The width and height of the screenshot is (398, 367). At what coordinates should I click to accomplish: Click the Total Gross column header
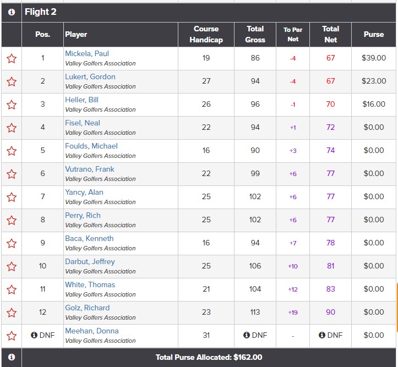pyautogui.click(x=255, y=34)
